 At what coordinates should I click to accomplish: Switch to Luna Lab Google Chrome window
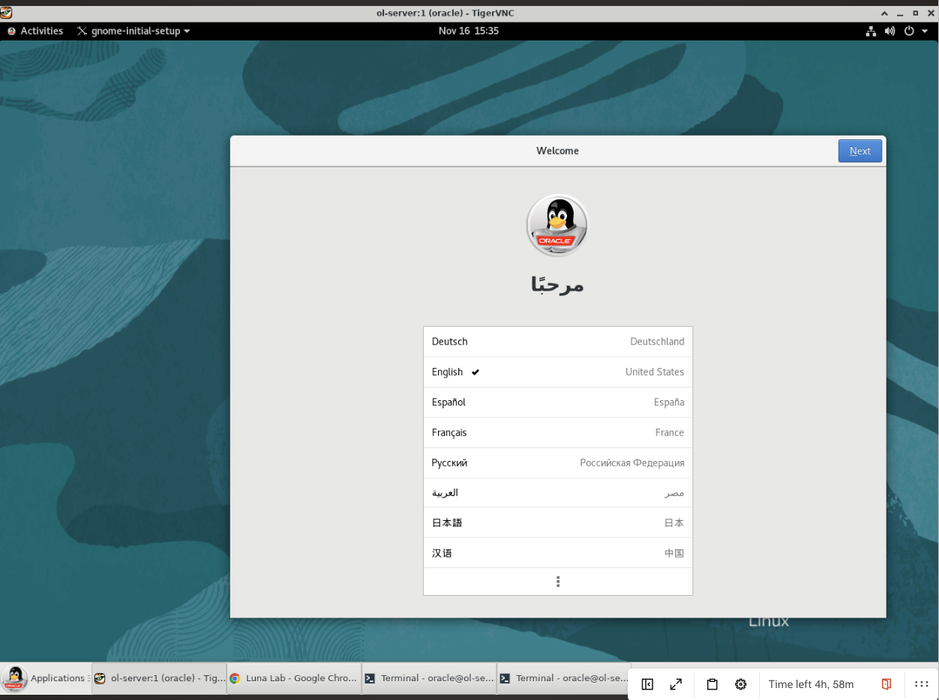(294, 678)
